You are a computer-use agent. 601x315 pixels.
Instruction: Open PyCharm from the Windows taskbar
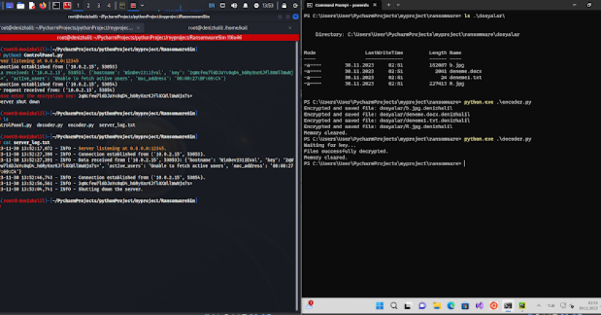[522, 306]
